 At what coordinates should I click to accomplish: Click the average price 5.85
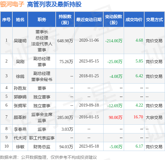click(x=139, y=61)
